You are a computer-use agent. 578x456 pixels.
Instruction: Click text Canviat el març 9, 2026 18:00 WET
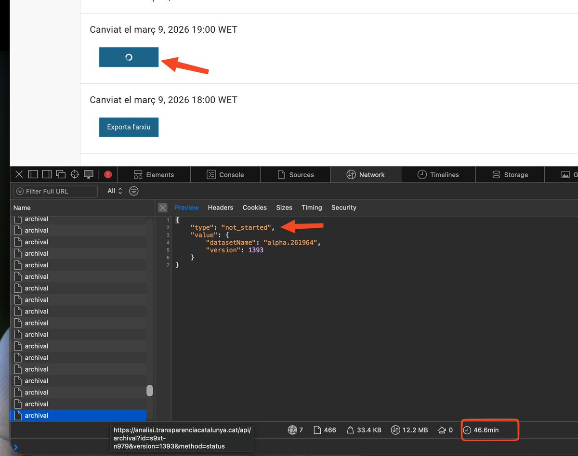click(164, 100)
